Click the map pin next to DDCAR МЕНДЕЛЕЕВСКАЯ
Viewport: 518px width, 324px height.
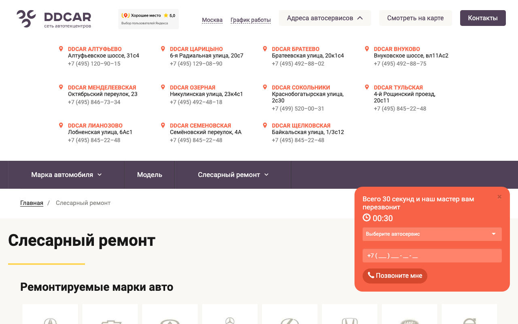click(x=61, y=87)
